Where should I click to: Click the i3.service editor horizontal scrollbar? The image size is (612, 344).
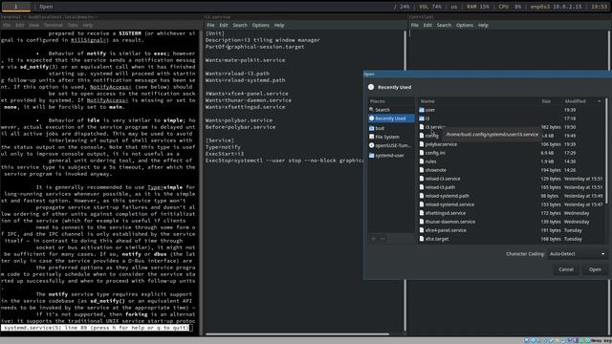[x=297, y=333]
